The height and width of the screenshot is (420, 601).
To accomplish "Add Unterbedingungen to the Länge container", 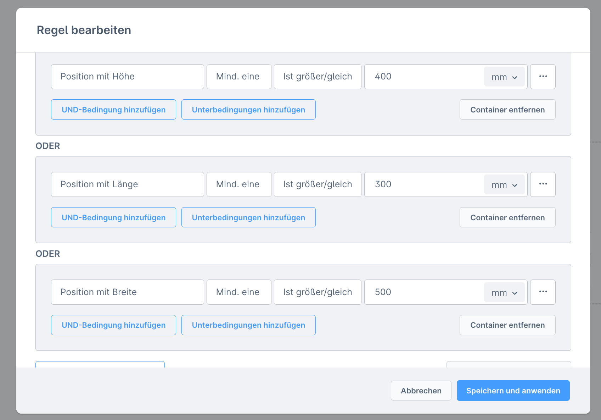I will click(248, 217).
